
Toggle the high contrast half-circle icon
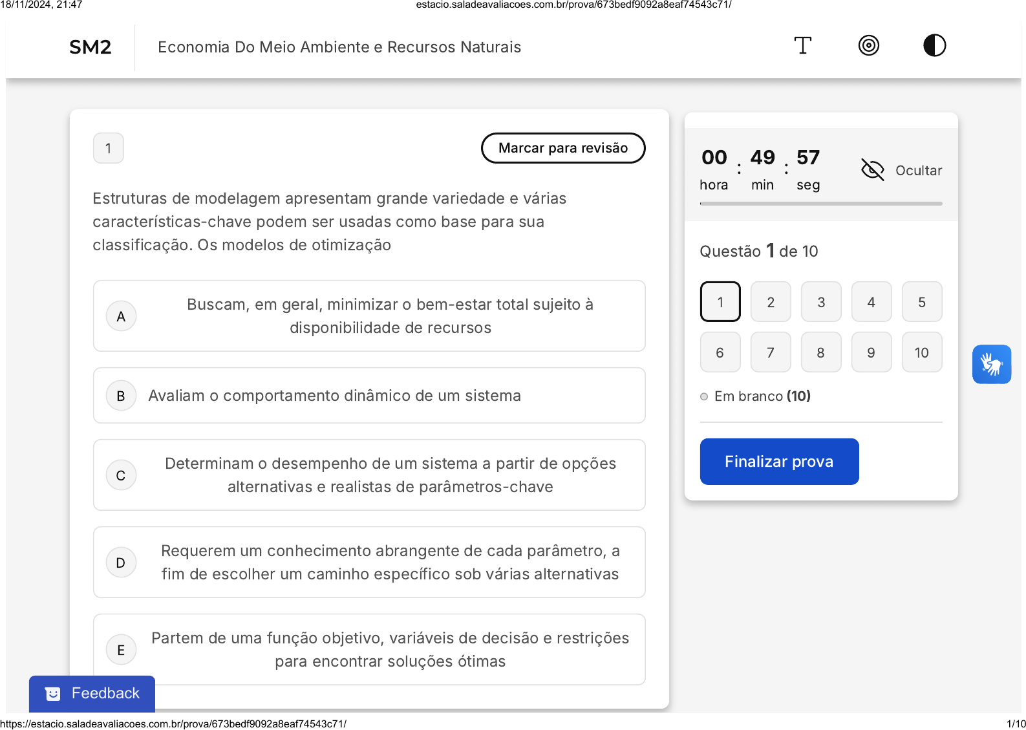(934, 46)
